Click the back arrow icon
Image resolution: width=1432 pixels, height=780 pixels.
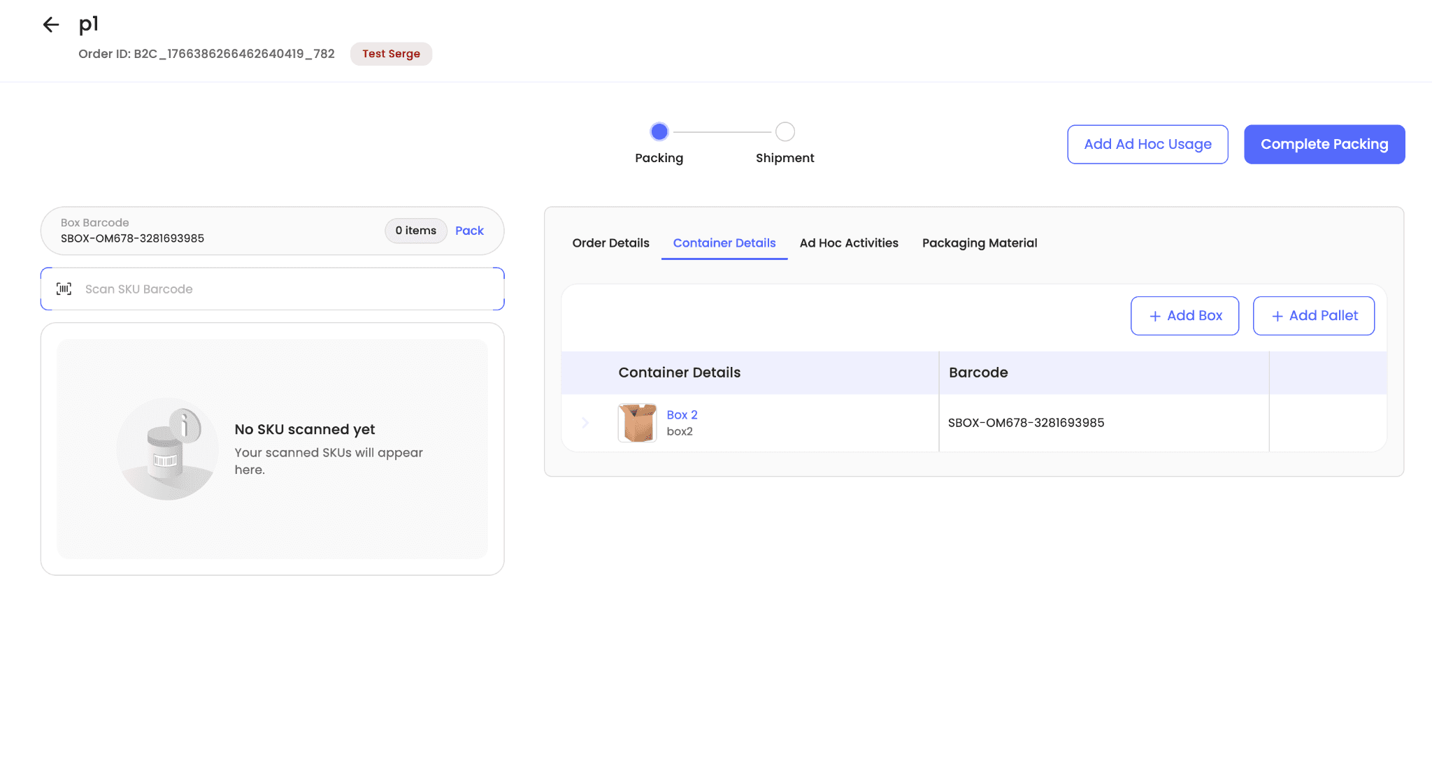point(51,25)
